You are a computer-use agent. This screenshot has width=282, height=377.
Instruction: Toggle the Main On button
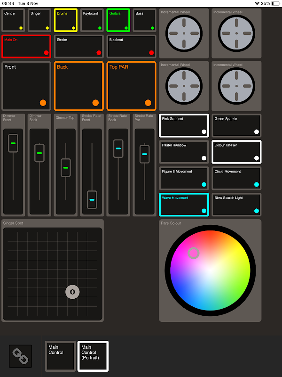point(26,47)
